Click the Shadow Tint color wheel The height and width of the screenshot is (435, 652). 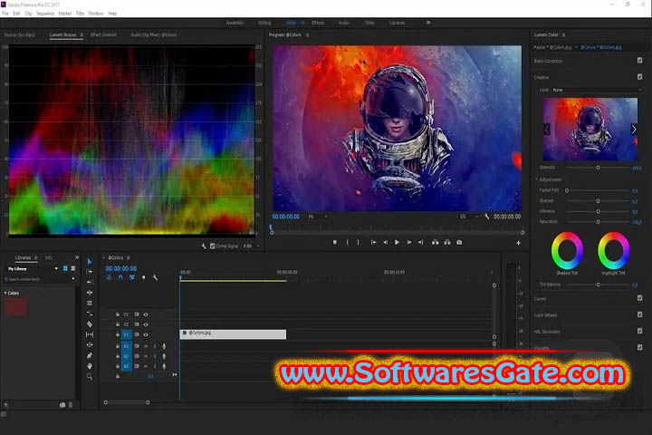click(x=567, y=251)
